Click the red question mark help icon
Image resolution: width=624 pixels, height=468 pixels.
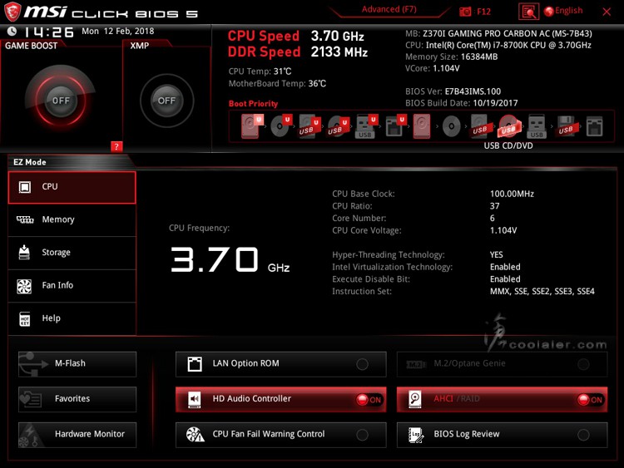tap(116, 146)
